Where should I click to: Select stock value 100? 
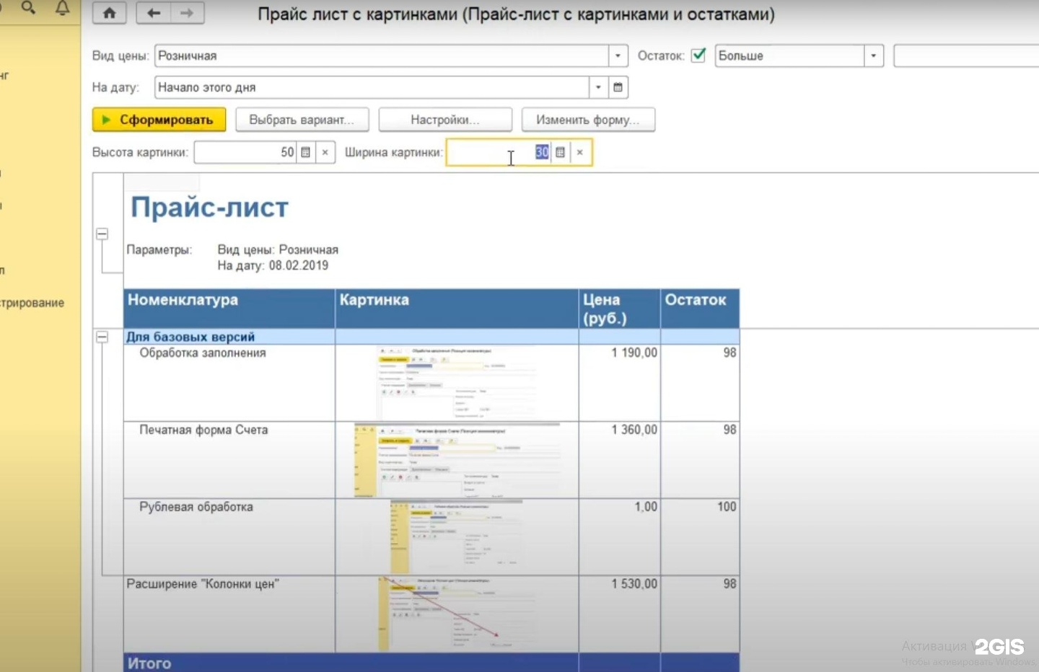[x=700, y=537]
